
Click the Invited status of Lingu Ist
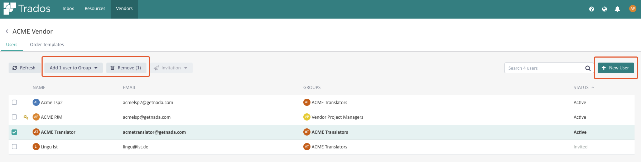coord(580,147)
